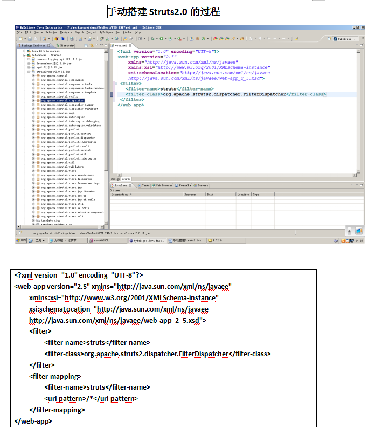Click the Run button in toolbar
375x436 pixels.
pos(161,39)
